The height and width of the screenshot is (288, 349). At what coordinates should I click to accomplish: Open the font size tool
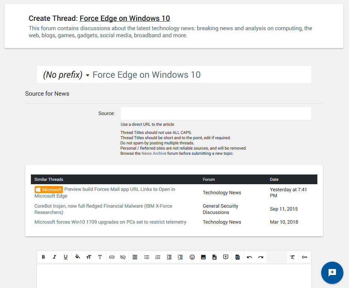click(x=89, y=257)
